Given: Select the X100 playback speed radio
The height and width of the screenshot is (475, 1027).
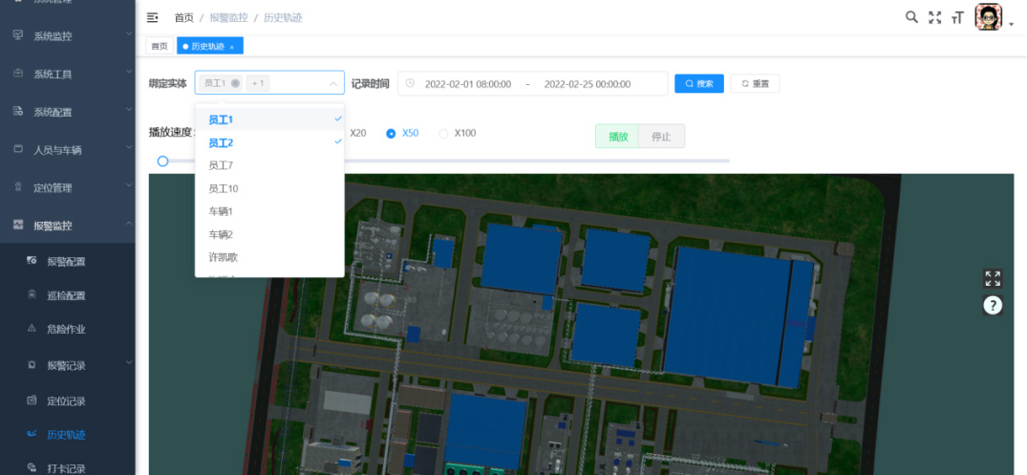Looking at the screenshot, I should (443, 134).
